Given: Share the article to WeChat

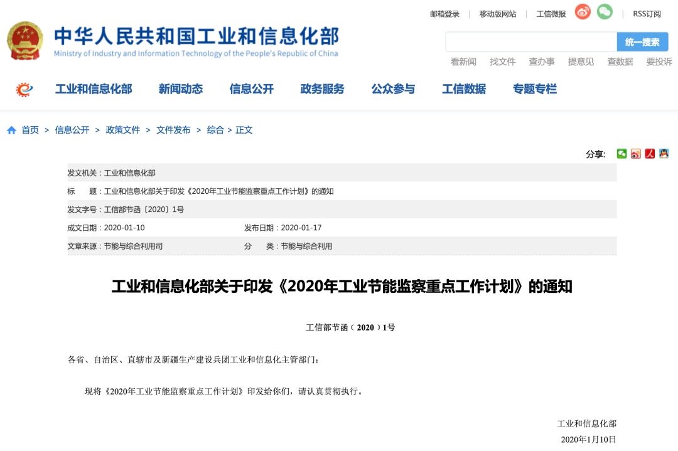Looking at the screenshot, I should tap(621, 153).
